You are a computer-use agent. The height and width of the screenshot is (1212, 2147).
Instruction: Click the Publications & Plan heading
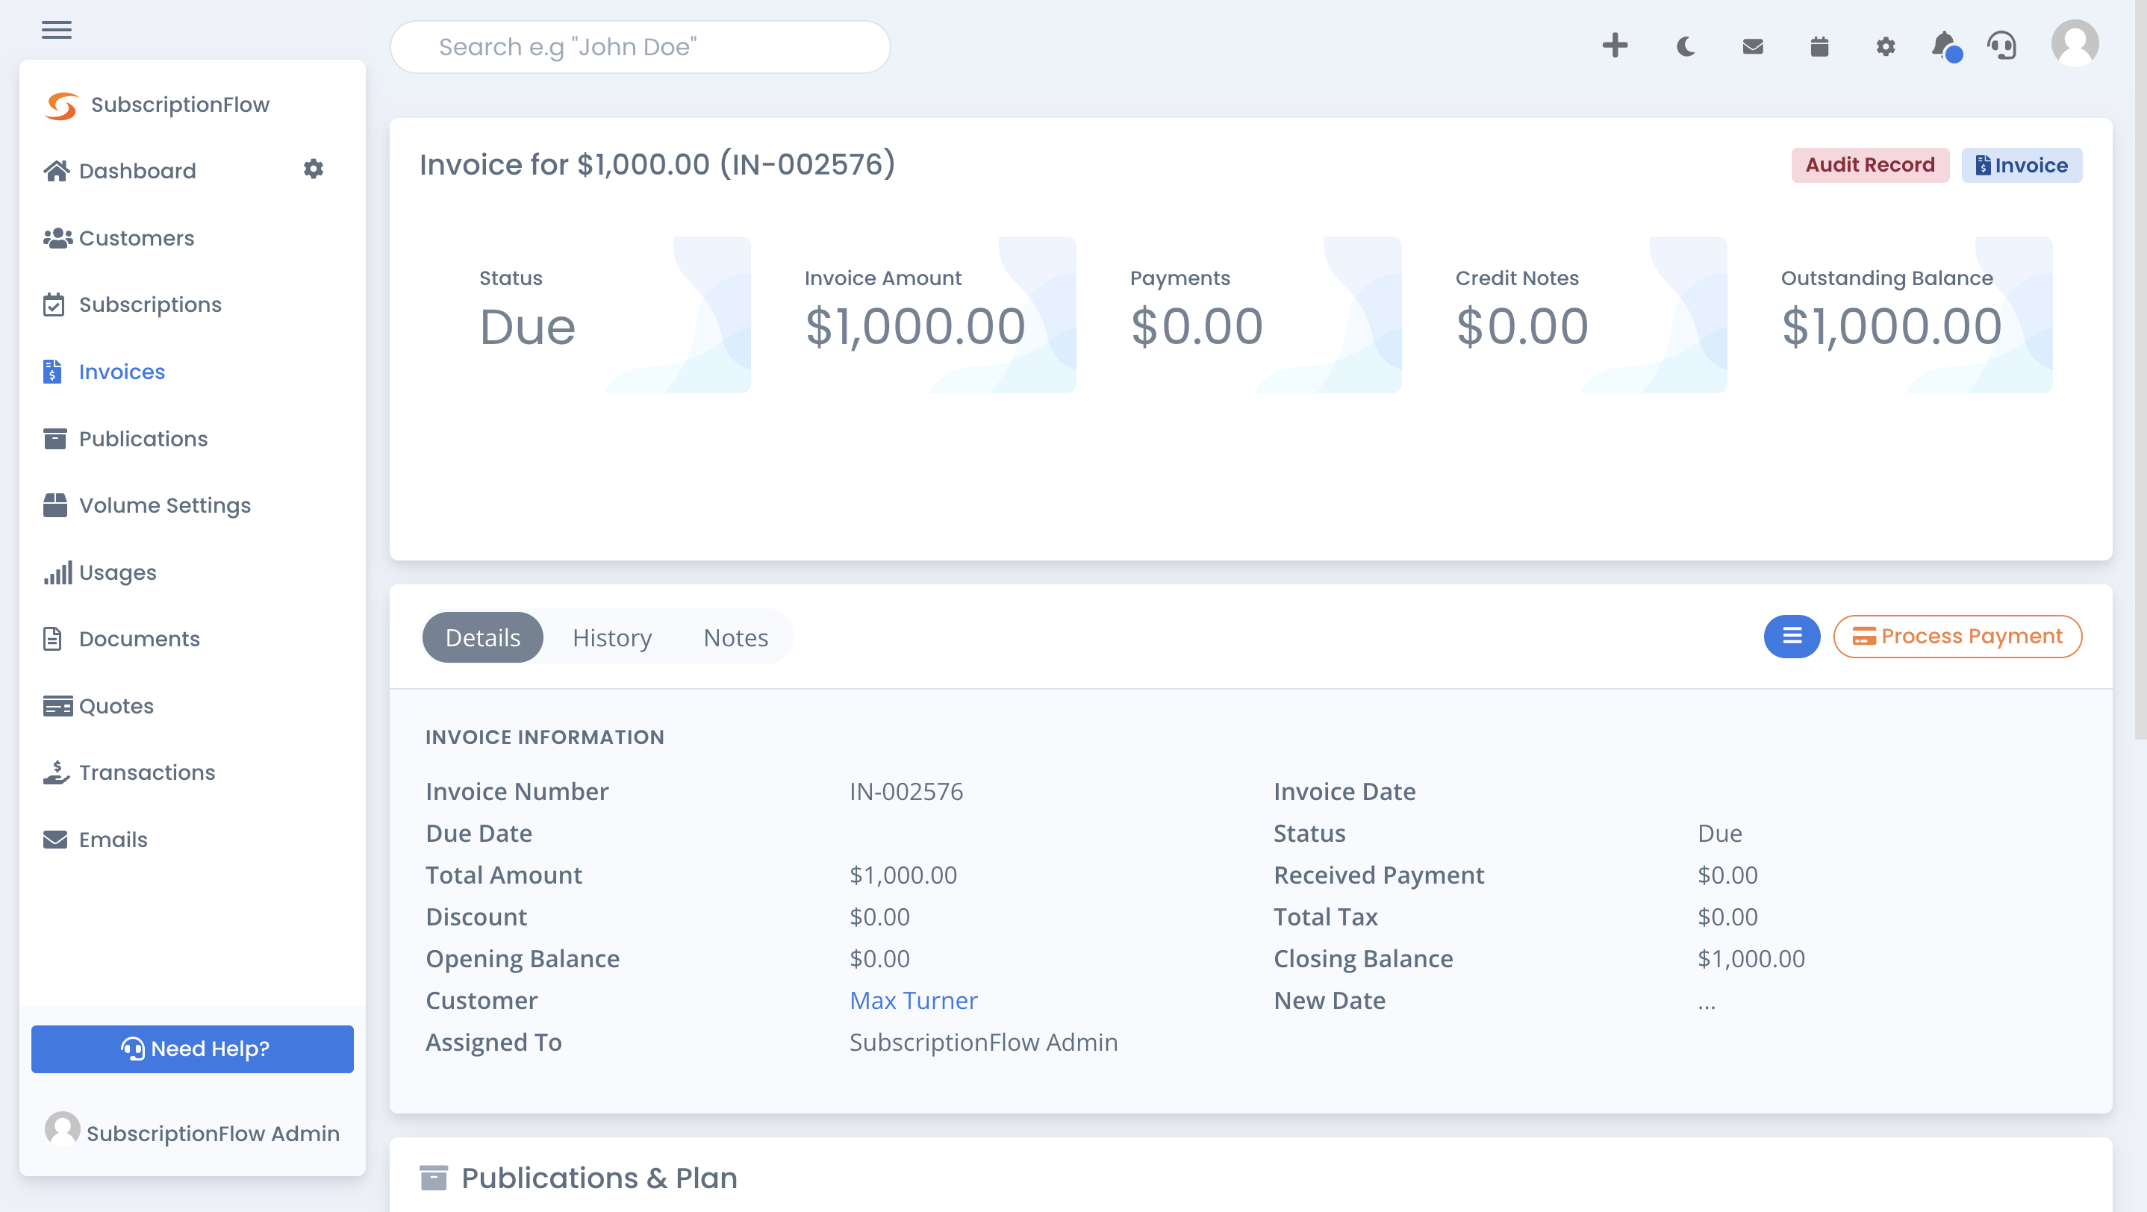[599, 1178]
